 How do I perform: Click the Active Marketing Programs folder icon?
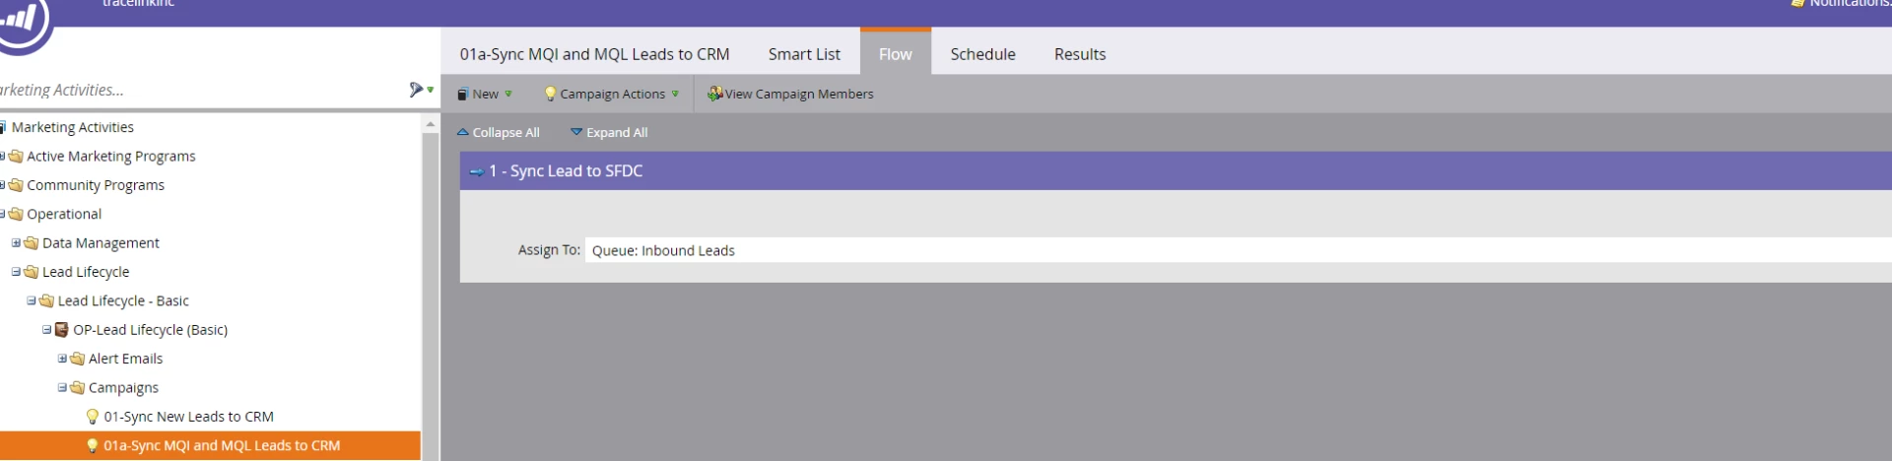[16, 157]
